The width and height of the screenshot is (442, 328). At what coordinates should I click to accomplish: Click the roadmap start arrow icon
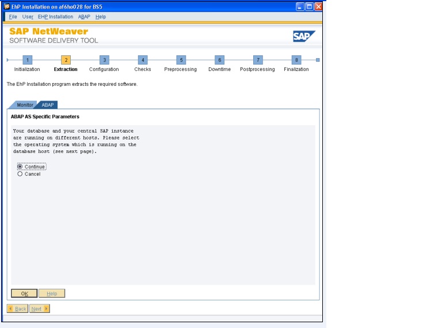tap(7, 60)
